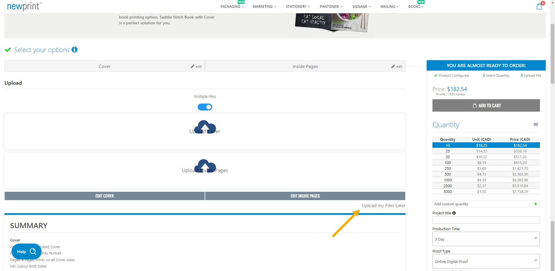Open the Production Time dropdown
Image resolution: width=555 pixels, height=271 pixels.
tap(486, 239)
